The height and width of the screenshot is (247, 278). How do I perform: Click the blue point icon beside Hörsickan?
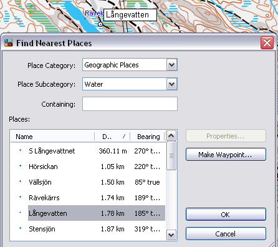pos(21,166)
